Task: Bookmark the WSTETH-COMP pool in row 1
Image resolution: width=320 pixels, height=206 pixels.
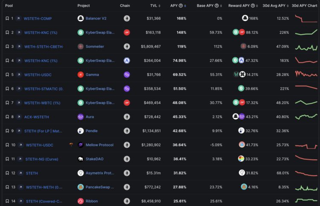Action: 7,18
